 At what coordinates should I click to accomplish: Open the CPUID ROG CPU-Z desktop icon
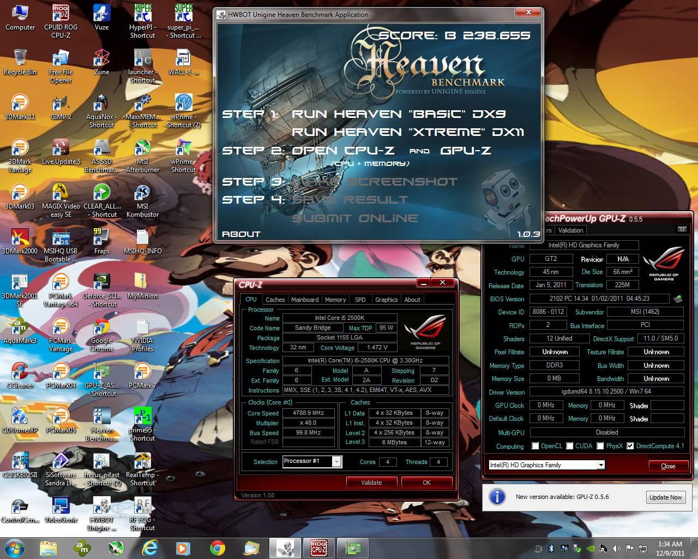61,22
